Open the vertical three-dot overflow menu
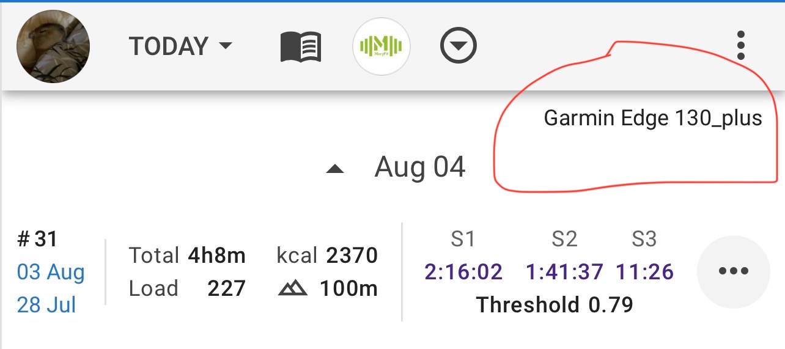This screenshot has width=785, height=349. pyautogui.click(x=741, y=45)
